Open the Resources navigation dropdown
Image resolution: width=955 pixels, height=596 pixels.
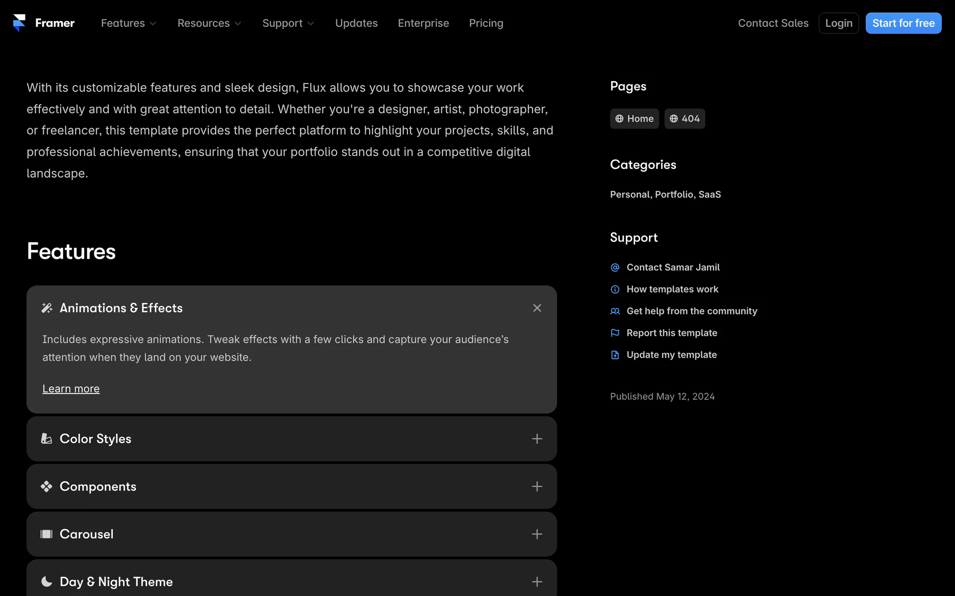(209, 23)
